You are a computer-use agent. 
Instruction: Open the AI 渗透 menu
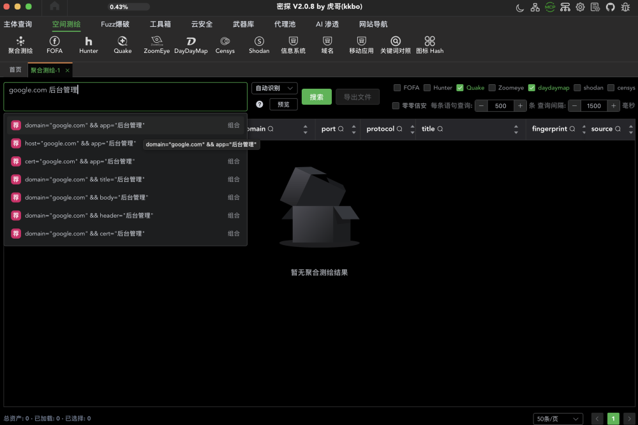pyautogui.click(x=327, y=24)
